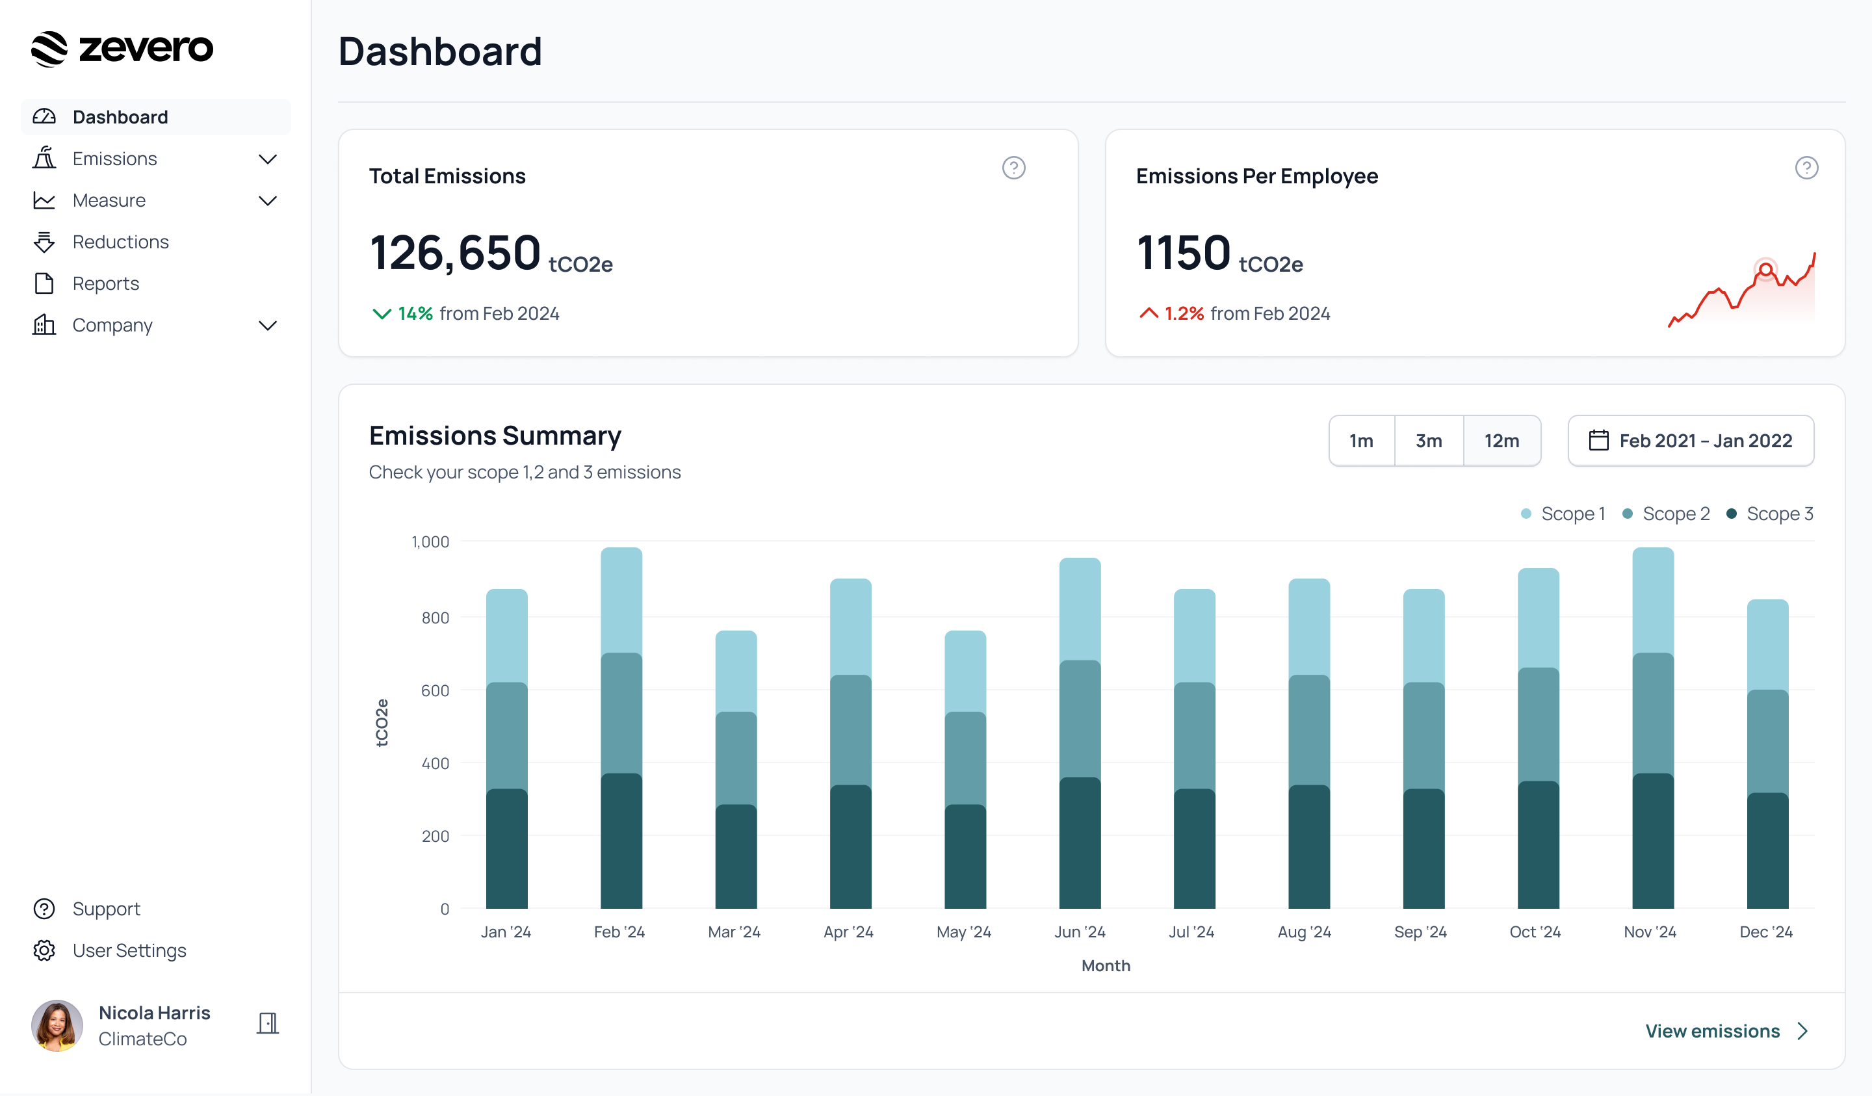Open Measure via its chart icon

(x=45, y=200)
